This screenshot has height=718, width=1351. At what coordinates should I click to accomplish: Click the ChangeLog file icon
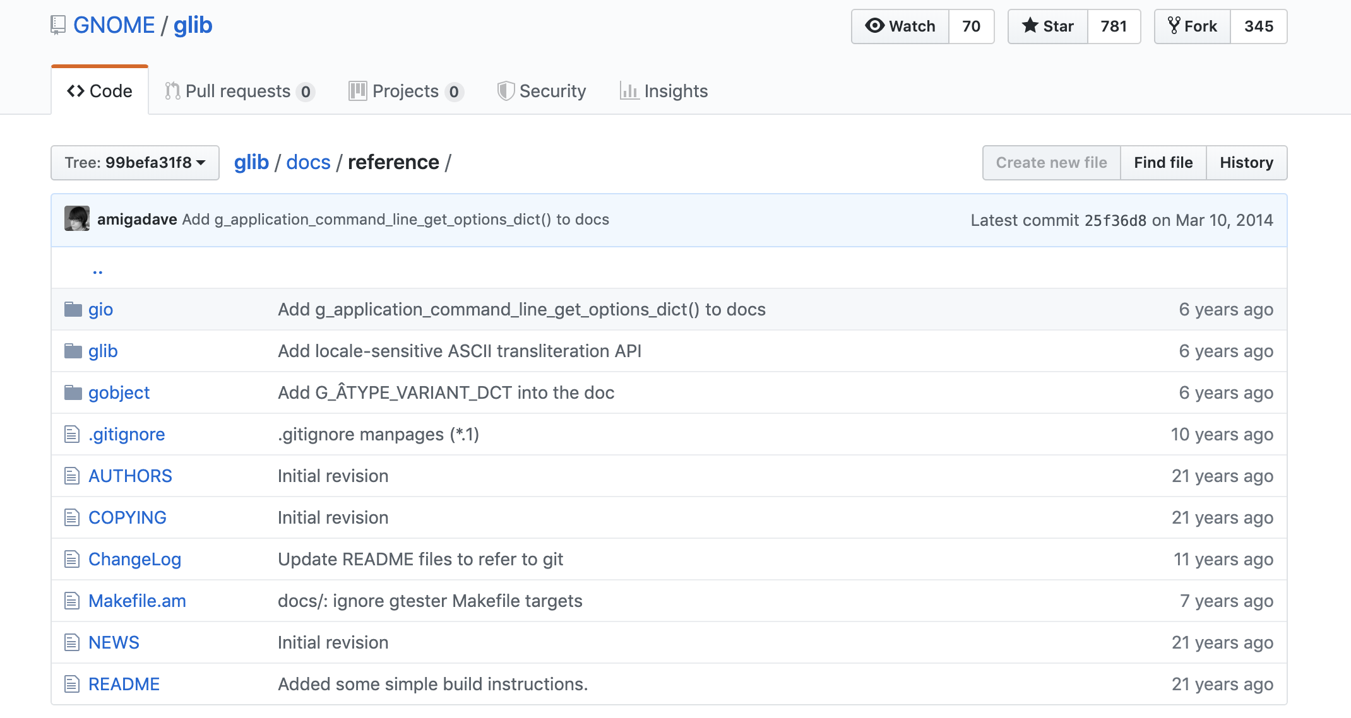72,559
